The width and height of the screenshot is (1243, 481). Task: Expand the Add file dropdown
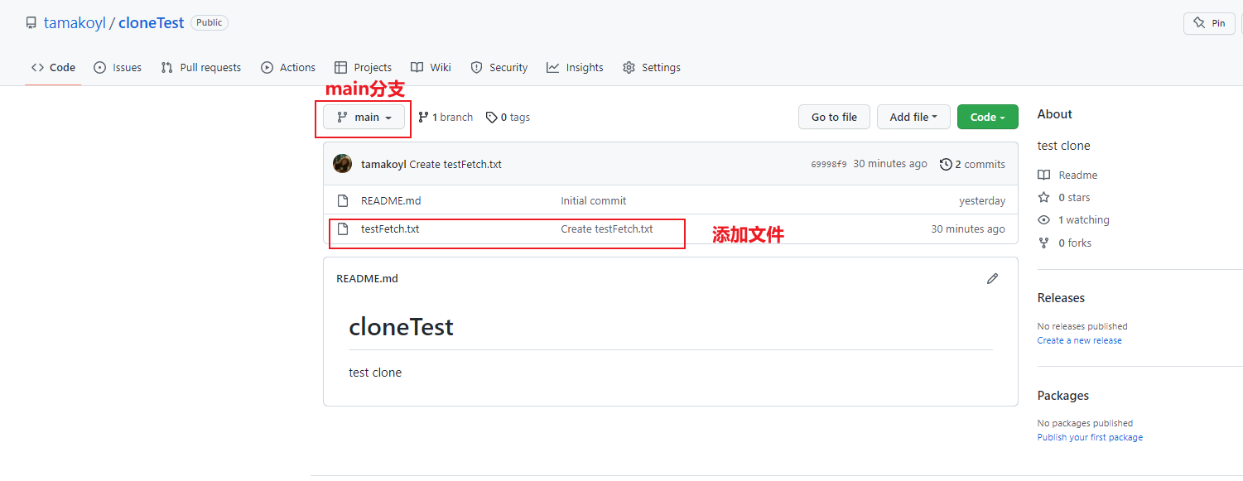[x=913, y=118]
